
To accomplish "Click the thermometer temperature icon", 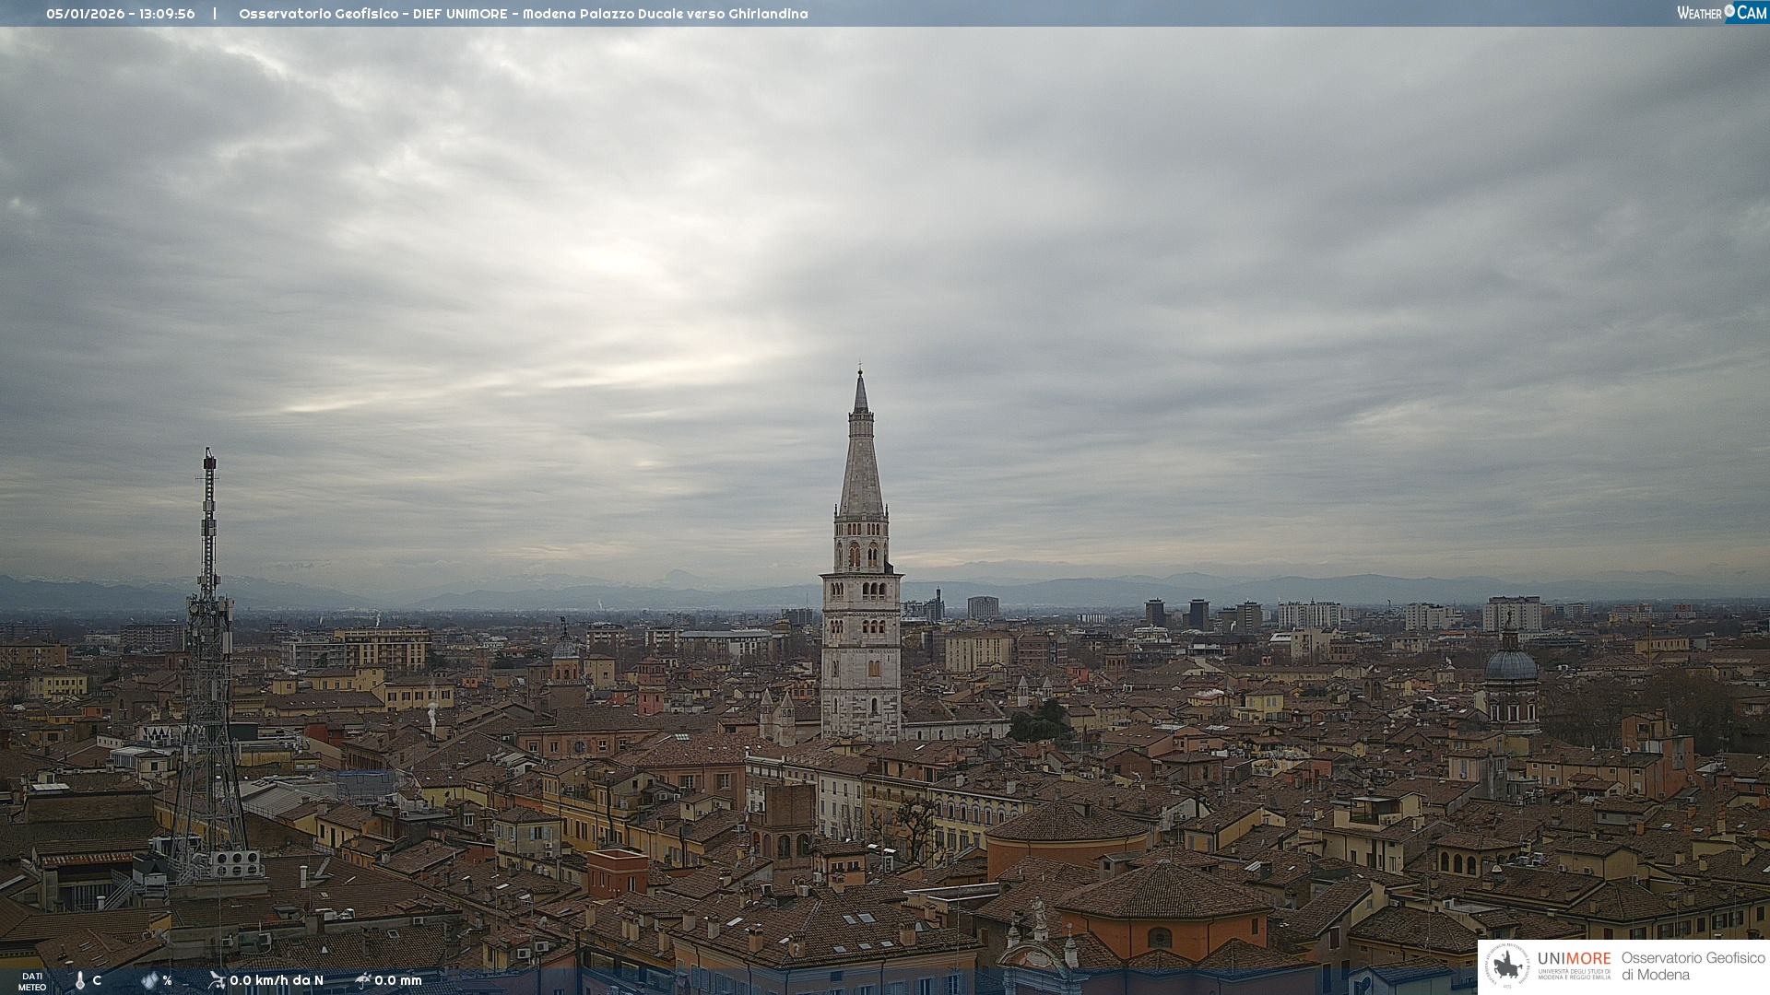I will [x=80, y=980].
